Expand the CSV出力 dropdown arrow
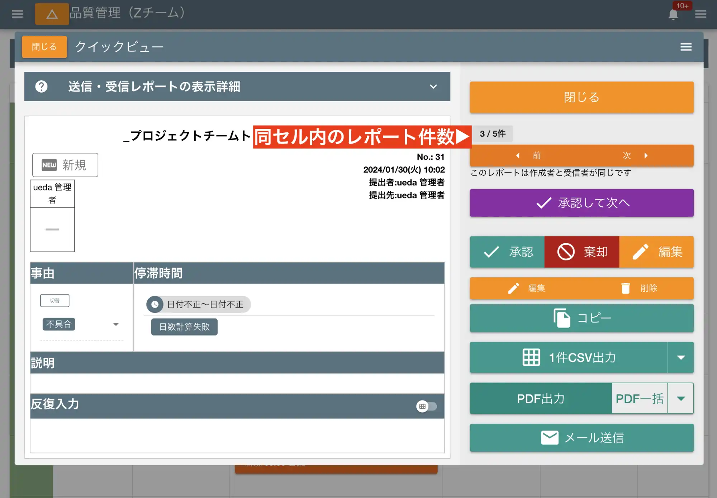The image size is (717, 498). 681,357
